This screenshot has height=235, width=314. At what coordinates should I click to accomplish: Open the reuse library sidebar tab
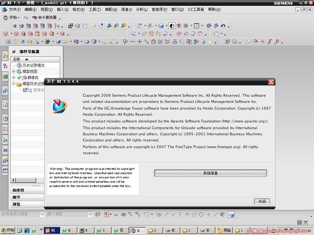5,76
